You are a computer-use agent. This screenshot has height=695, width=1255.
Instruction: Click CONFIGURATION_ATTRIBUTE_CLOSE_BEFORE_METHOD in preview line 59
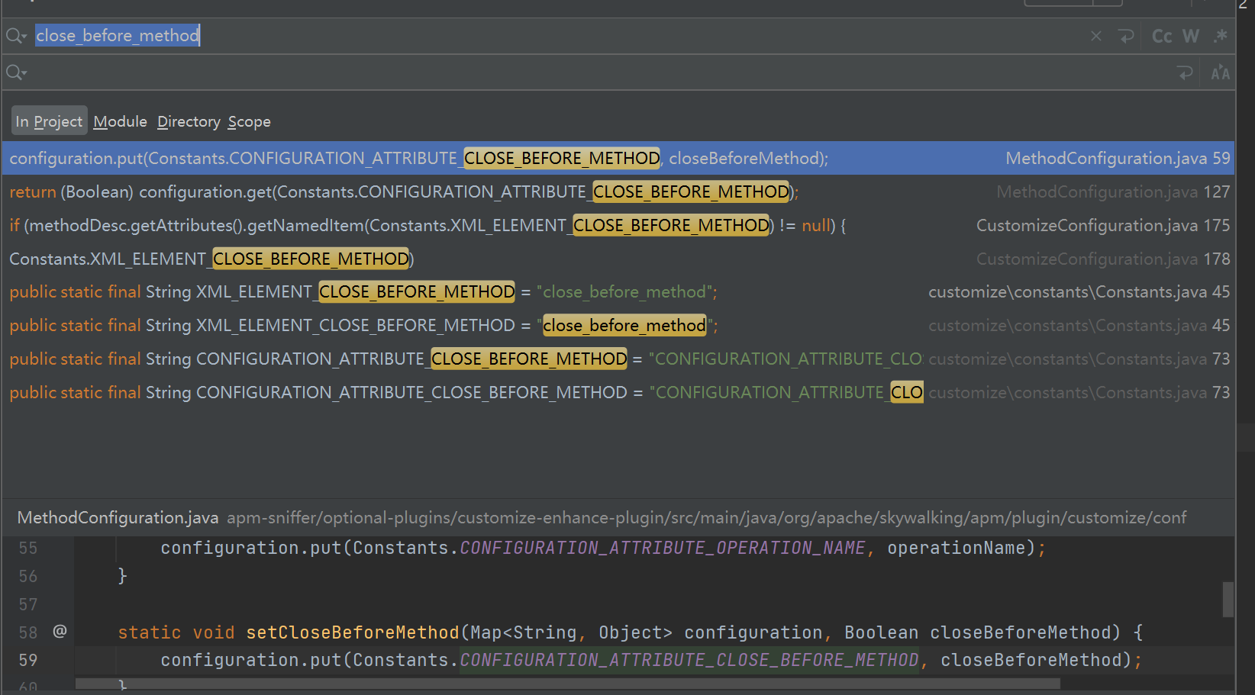689,660
